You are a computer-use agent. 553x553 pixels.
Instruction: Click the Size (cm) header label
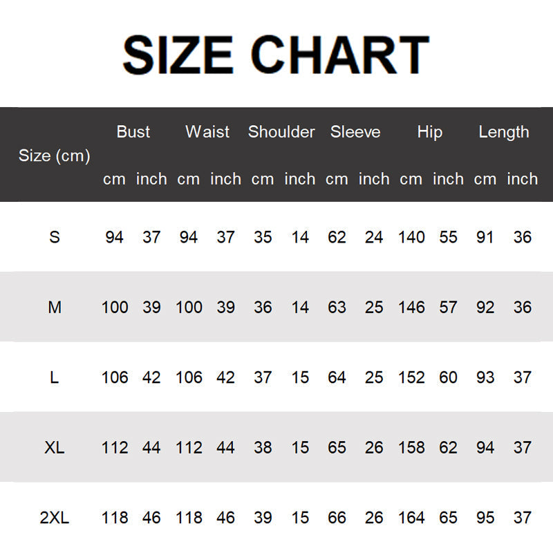55,156
